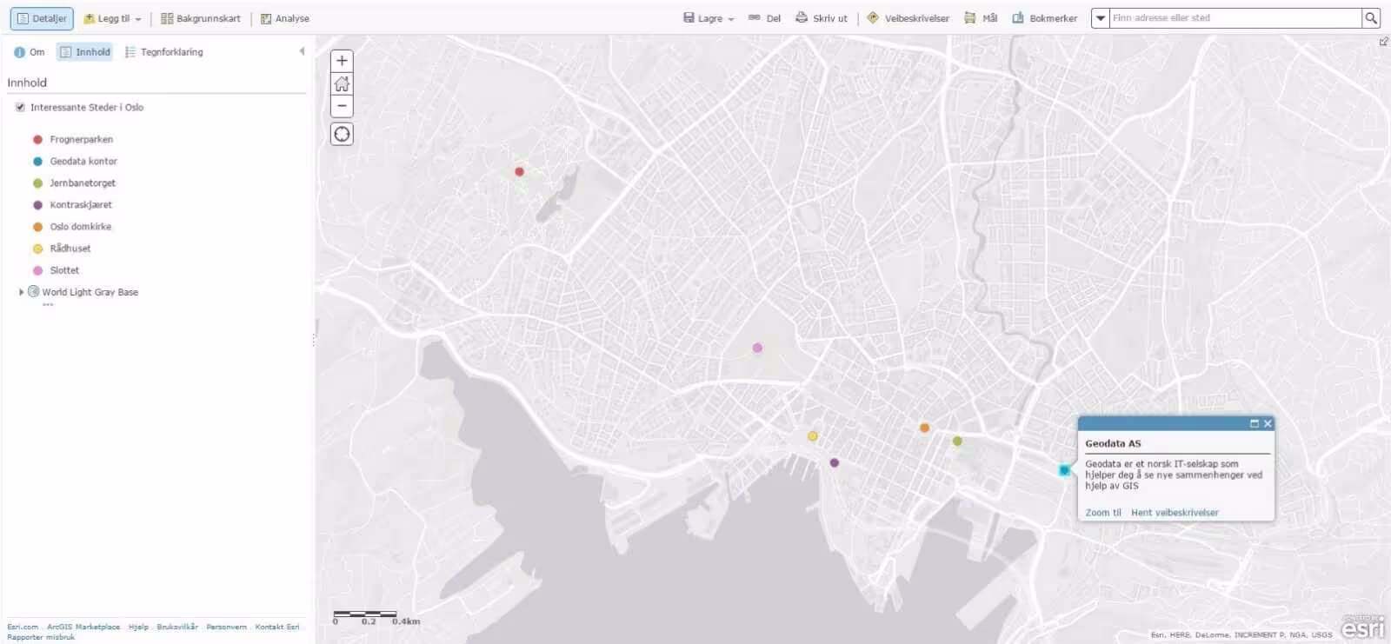
Task: Click the Rapporter misbruk link
Action: point(41,637)
